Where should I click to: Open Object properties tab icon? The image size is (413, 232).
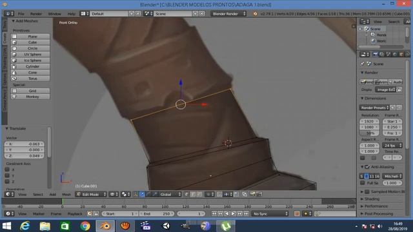coord(401,54)
